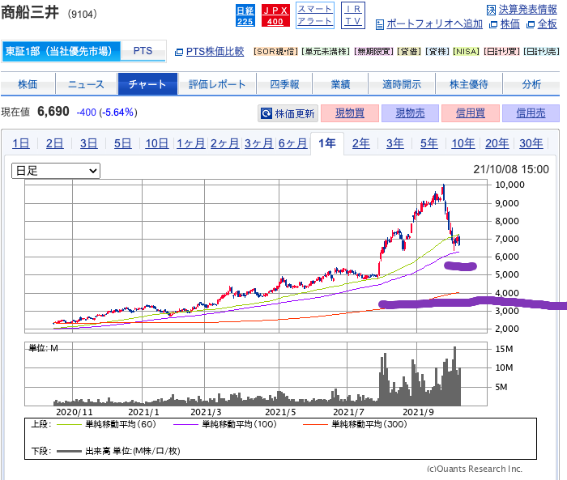Open the 株価 navigation tab
567x480 pixels.
click(x=28, y=84)
